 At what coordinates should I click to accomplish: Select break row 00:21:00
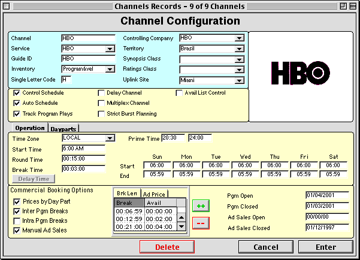(x=129, y=227)
